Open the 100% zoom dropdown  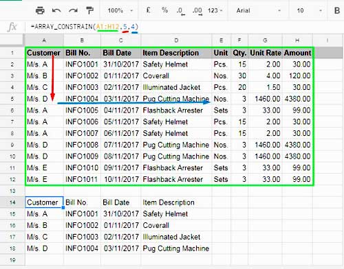click(x=120, y=10)
